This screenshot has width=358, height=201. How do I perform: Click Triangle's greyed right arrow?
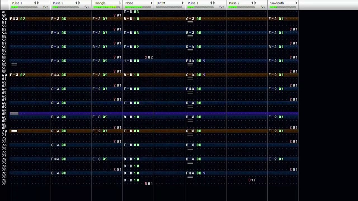click(121, 3)
